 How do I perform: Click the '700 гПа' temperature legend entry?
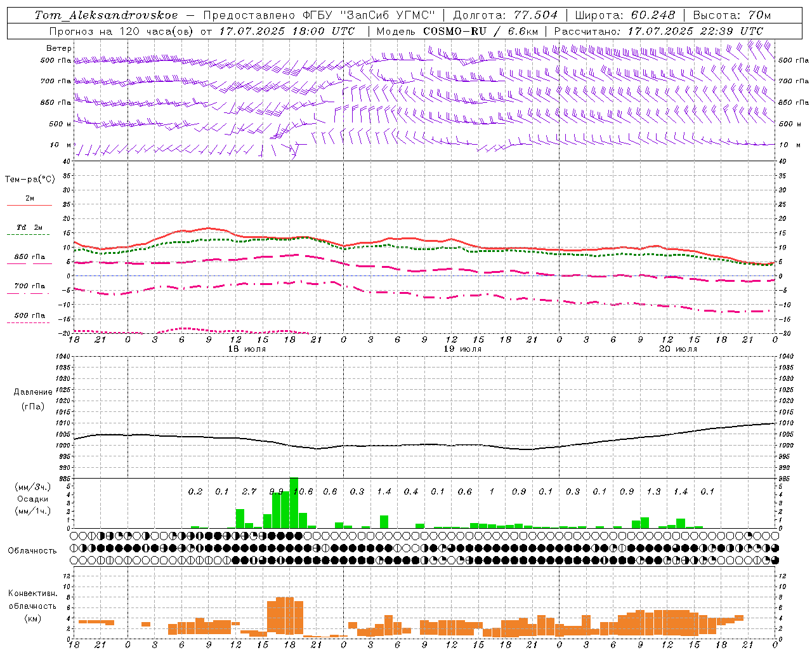pos(29,286)
